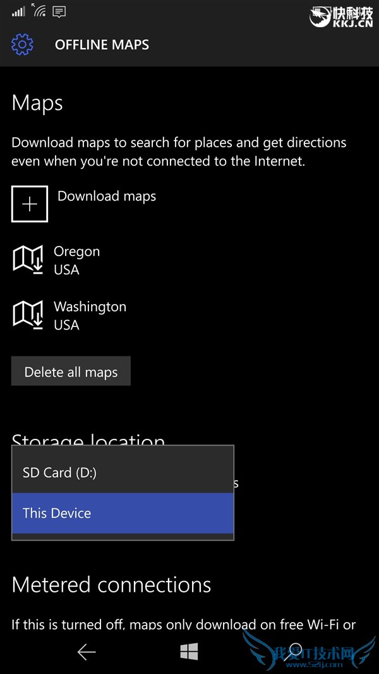Click the "Download maps" label

coord(106,197)
